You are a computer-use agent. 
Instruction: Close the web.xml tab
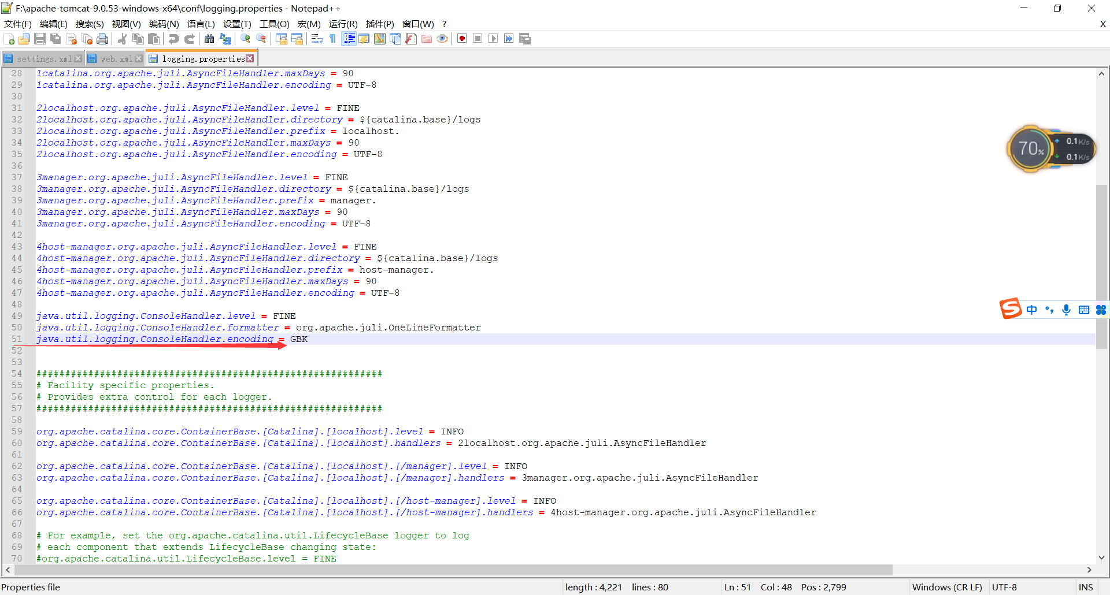click(x=139, y=59)
